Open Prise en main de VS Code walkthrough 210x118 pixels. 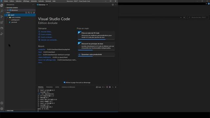pyautogui.click(x=96, y=35)
